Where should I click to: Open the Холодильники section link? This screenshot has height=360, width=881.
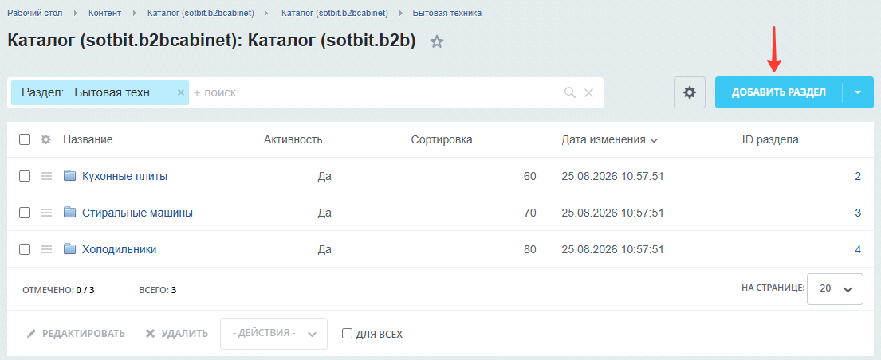[x=119, y=249]
